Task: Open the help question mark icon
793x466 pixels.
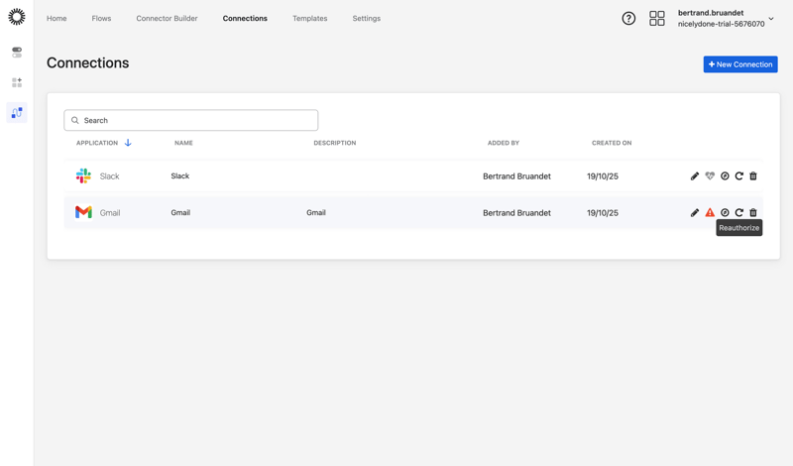Action: [628, 19]
